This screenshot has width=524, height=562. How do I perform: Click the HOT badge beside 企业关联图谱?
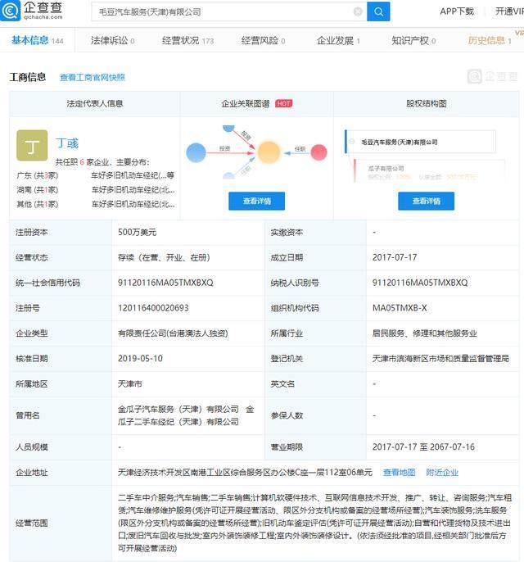click(x=283, y=104)
